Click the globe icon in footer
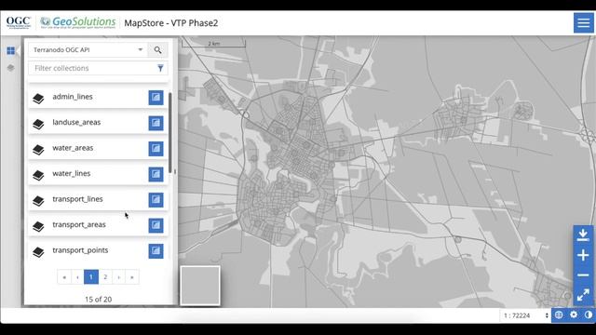596x335 pixels. tap(559, 315)
